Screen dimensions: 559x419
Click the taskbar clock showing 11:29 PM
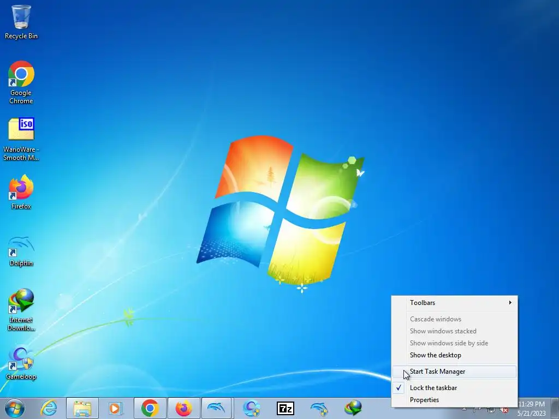532,409
